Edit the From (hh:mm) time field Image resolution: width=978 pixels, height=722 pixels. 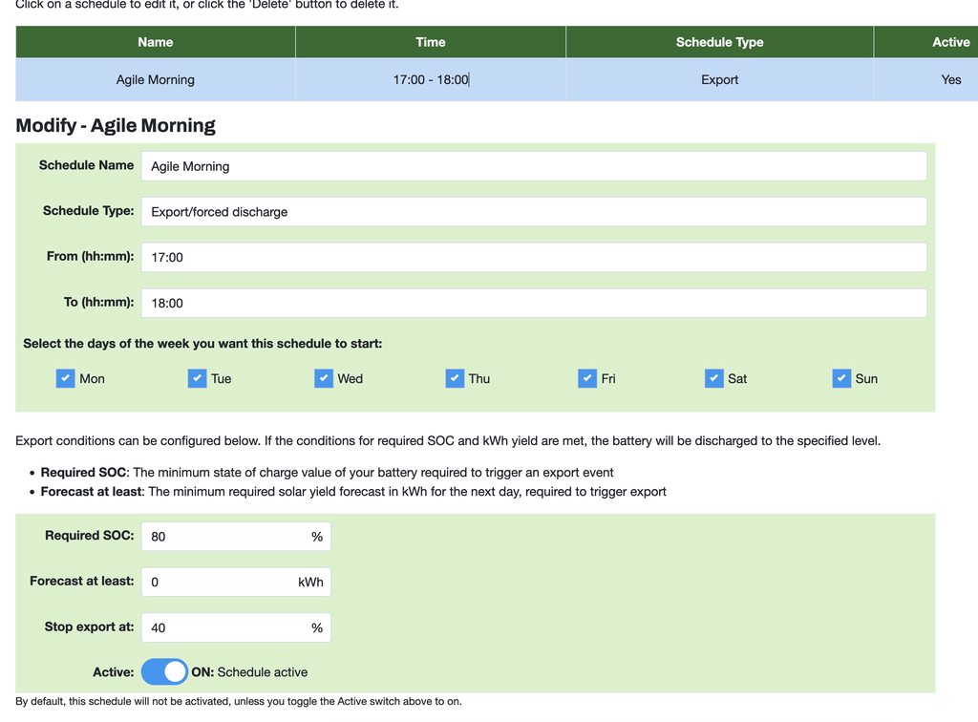533,257
